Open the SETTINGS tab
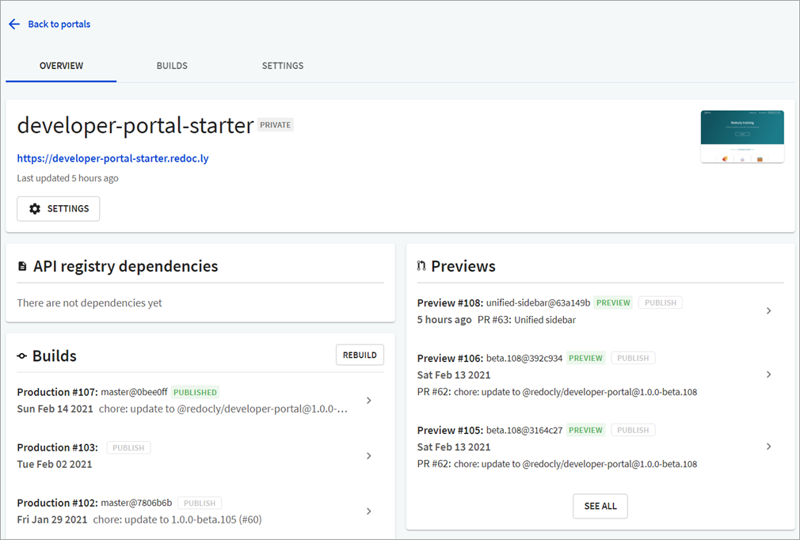The height and width of the screenshot is (540, 800). (x=283, y=66)
